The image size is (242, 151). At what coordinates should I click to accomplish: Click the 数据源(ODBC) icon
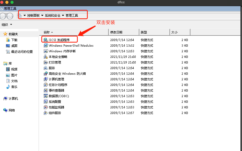pos(45,96)
